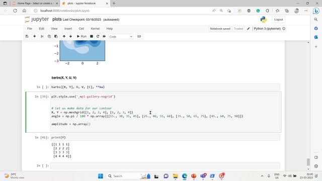Open the Bing sidebar button

[316, 11]
